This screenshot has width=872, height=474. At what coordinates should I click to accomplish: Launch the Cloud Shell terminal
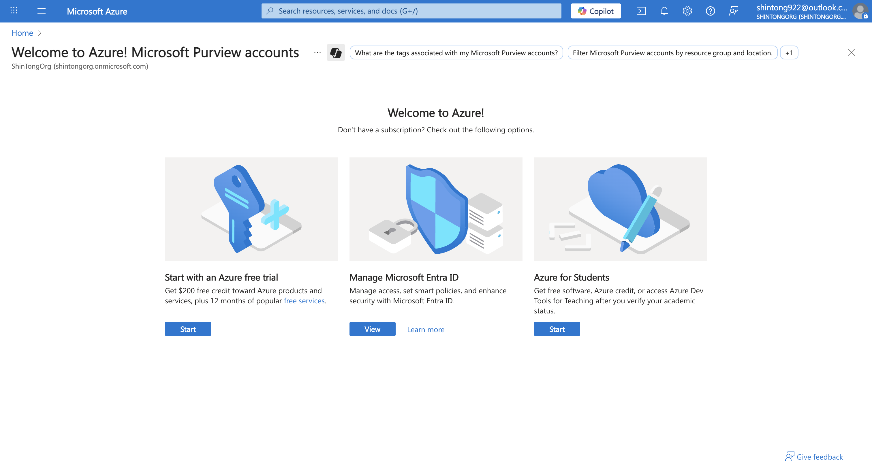point(641,10)
